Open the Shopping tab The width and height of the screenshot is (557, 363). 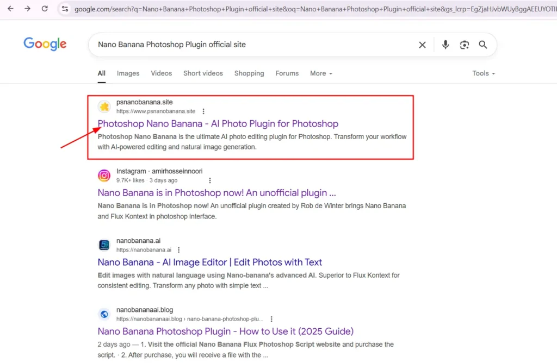249,73
